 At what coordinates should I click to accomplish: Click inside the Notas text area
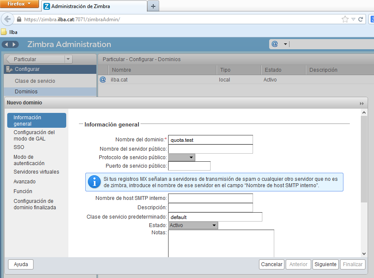coord(221,243)
